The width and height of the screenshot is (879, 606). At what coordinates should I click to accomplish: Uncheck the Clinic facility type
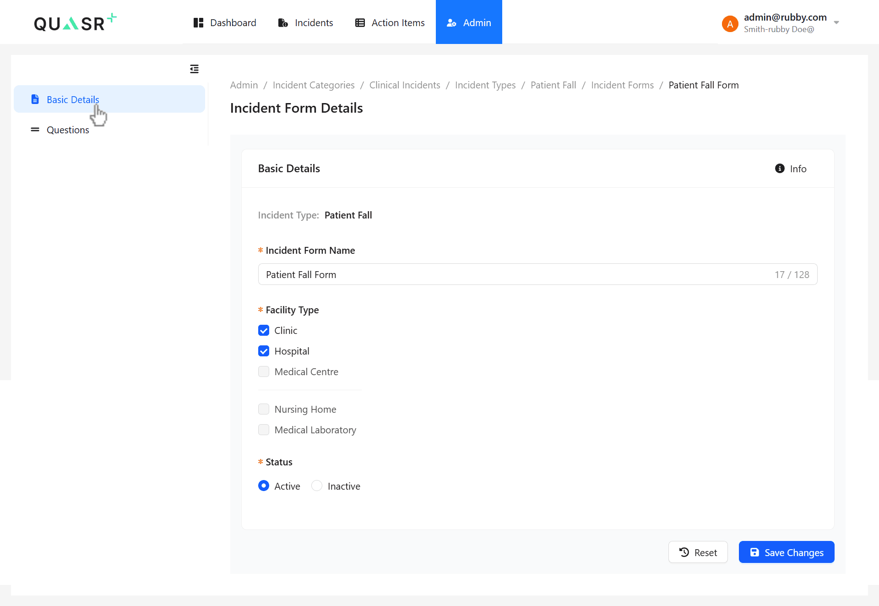(264, 330)
